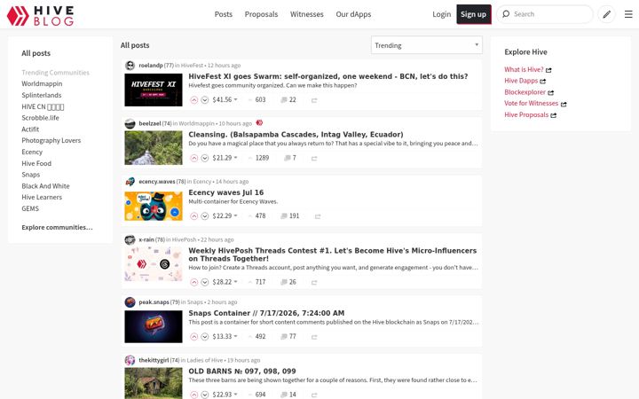
Task: Open the peak.snaps author profile link
Action: click(x=154, y=302)
